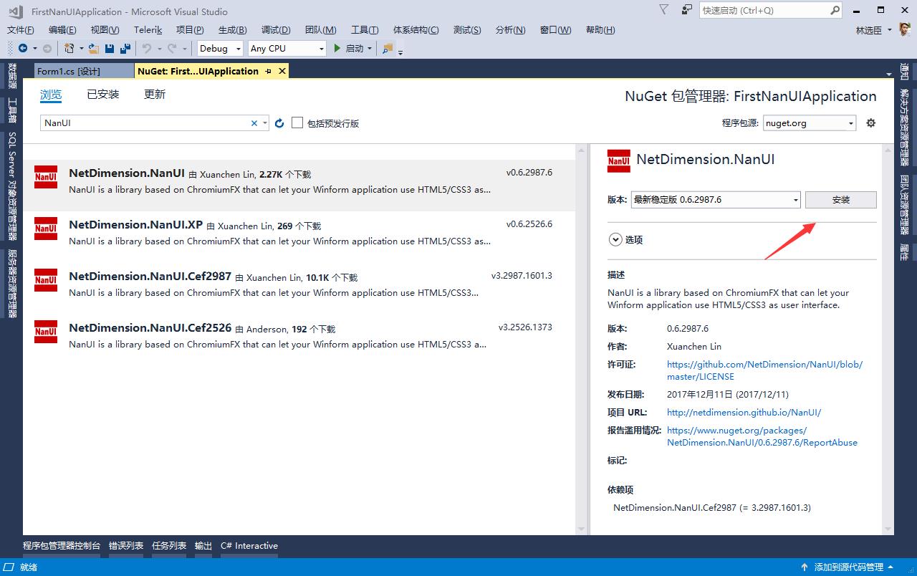Open the 错误列表 bottom panel tab
The image size is (917, 576).
126,546
